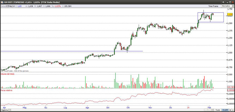Screen dimensions: 235x112
Task: Click the Data:07/Feb/14 date readout
Action: pyautogui.click(x=8, y=6)
